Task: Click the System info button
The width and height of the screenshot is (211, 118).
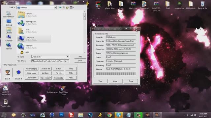Action: coord(58,78)
